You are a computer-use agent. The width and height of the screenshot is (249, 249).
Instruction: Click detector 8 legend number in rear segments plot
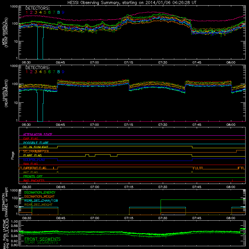coord(59,72)
